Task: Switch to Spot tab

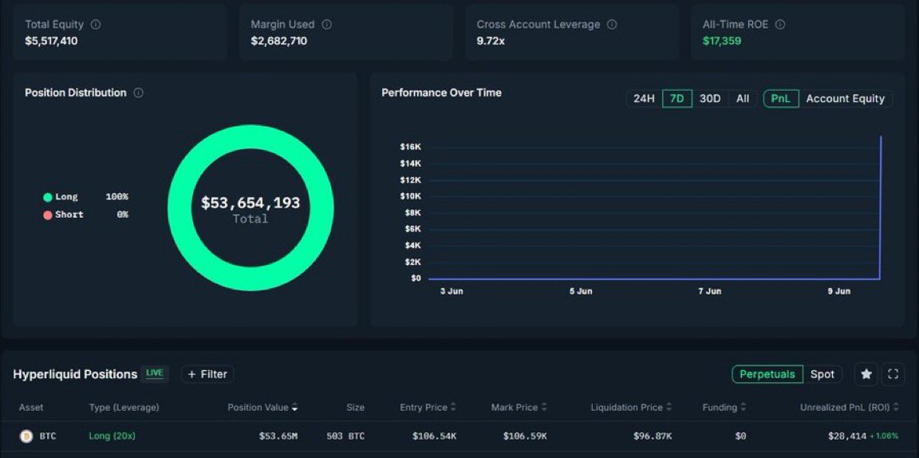Action: (x=822, y=374)
